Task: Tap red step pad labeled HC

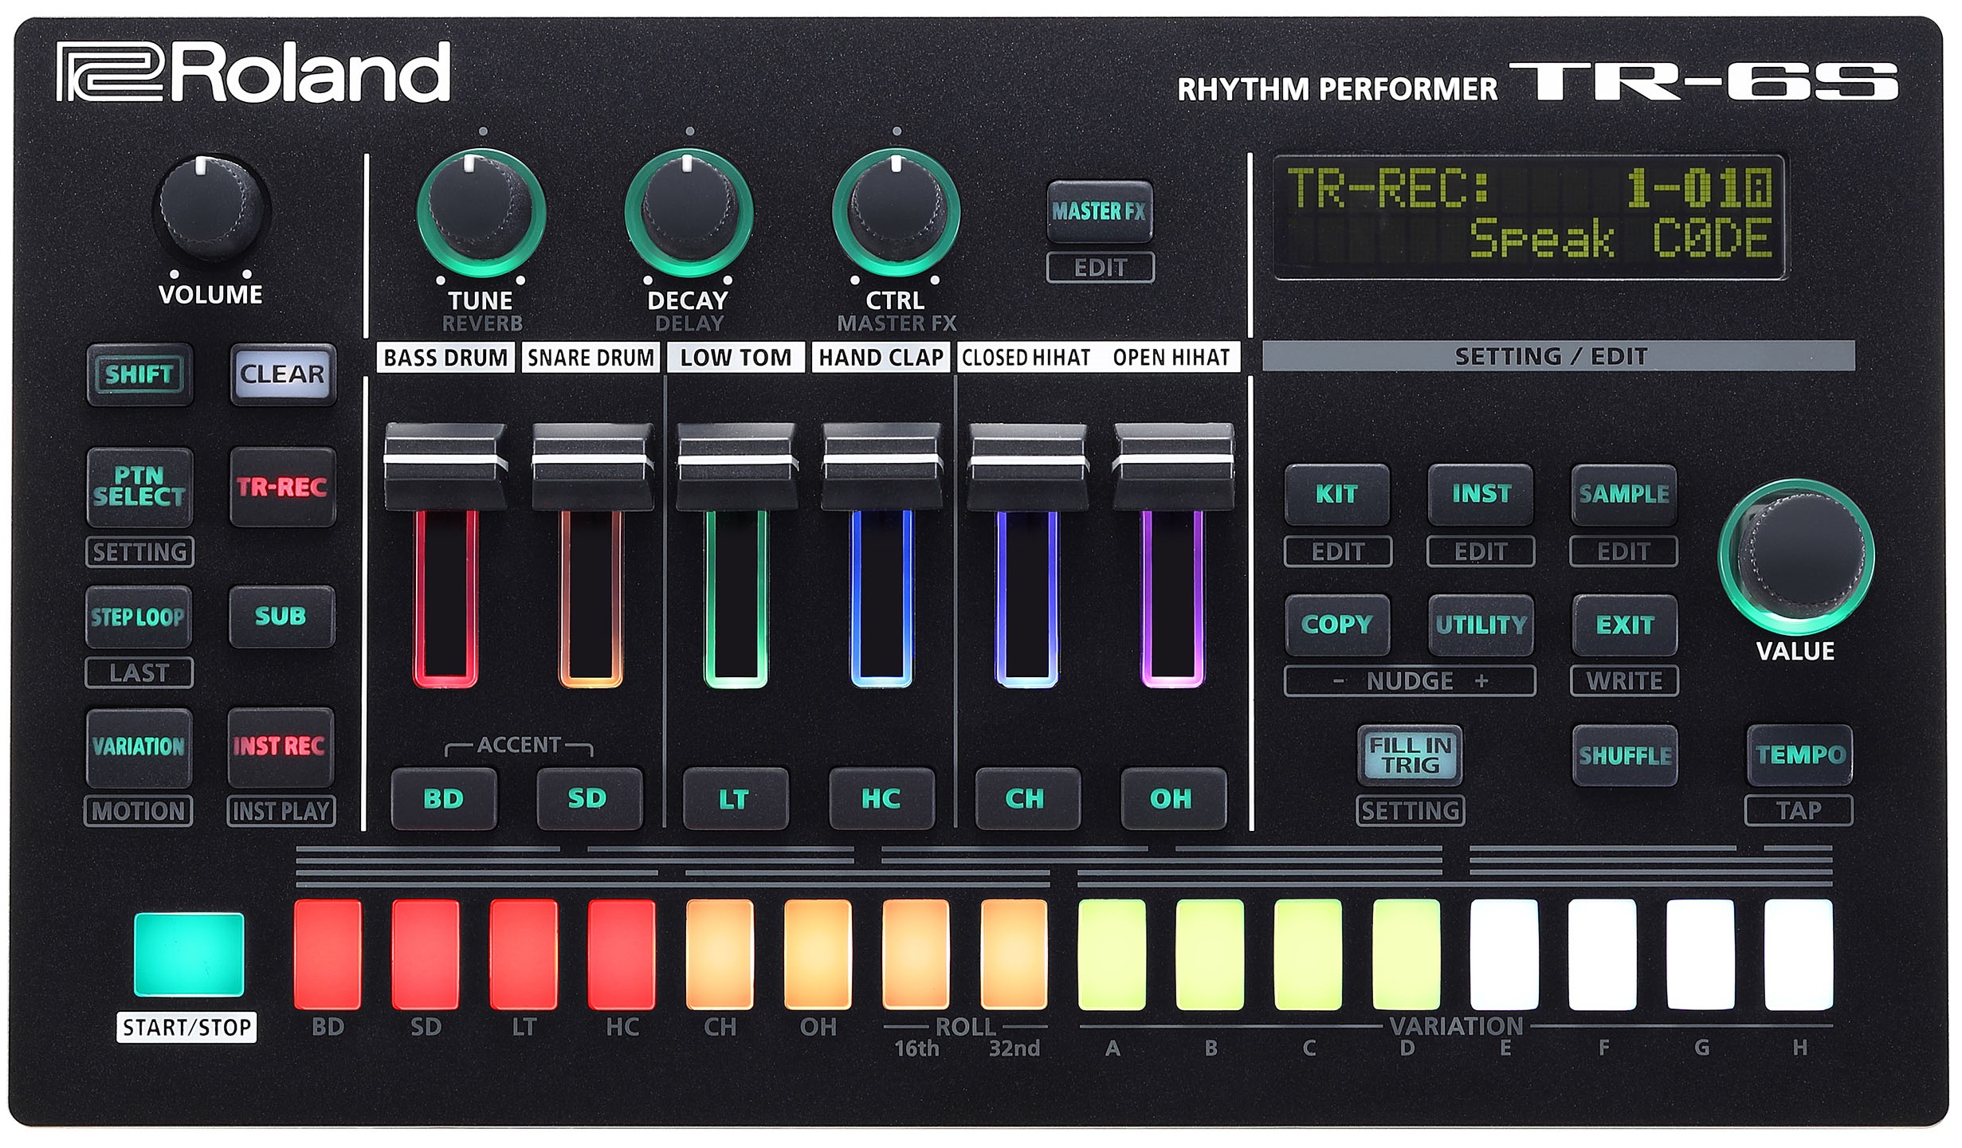Action: point(622,954)
